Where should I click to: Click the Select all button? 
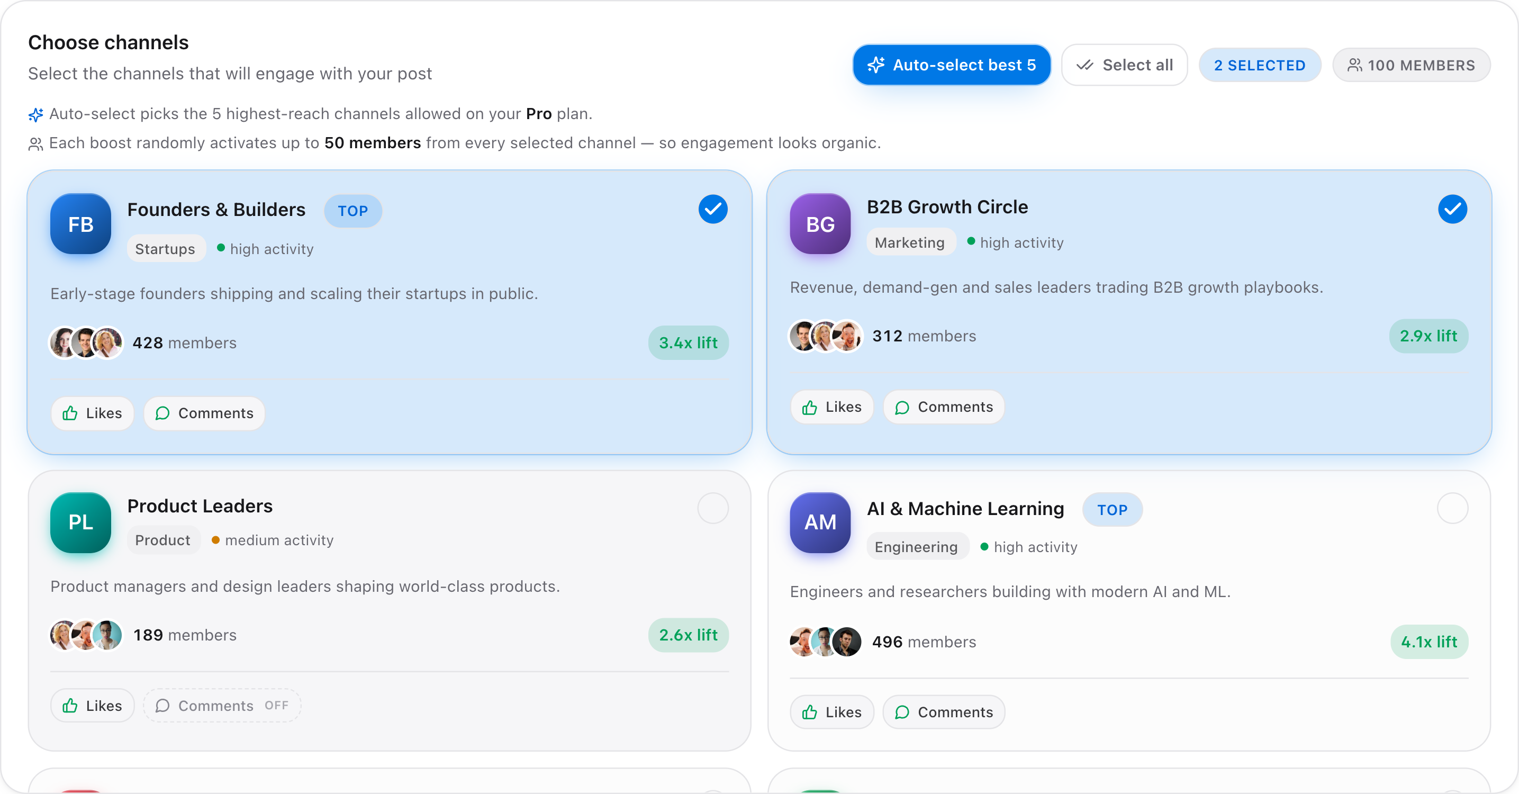click(x=1124, y=65)
